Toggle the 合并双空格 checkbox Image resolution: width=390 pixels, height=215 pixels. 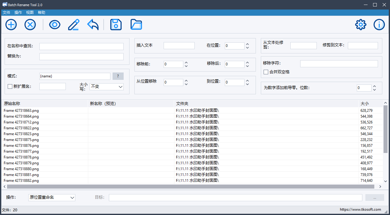coord(266,72)
